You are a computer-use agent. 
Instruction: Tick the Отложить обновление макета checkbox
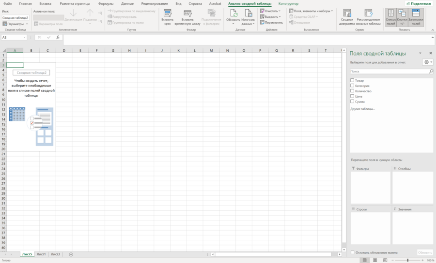pyautogui.click(x=352, y=252)
